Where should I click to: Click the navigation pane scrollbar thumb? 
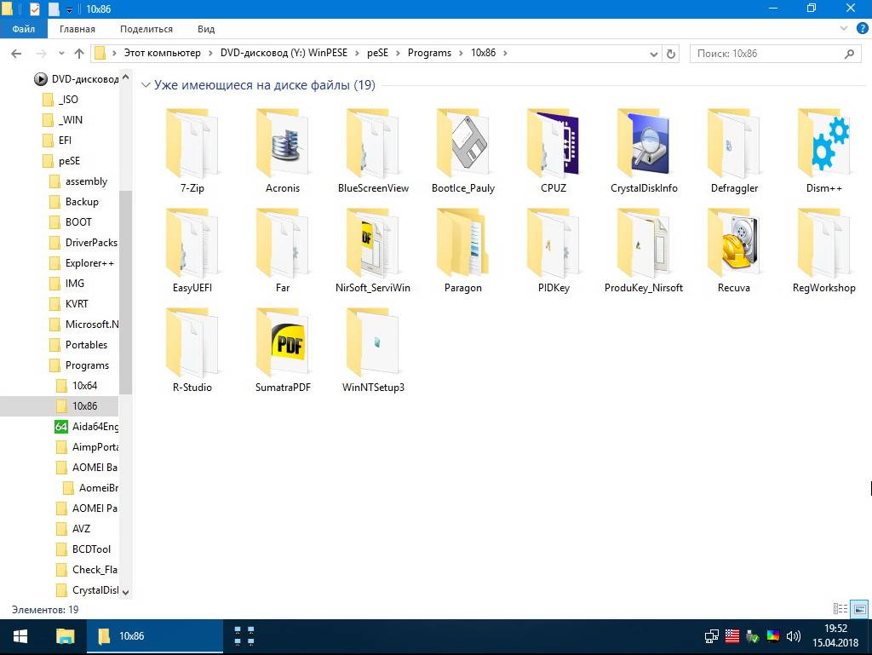pyautogui.click(x=126, y=292)
